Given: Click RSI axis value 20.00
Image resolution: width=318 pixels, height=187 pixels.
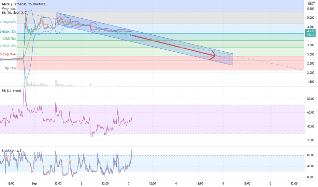Looking at the screenshot, I should 311,140.
